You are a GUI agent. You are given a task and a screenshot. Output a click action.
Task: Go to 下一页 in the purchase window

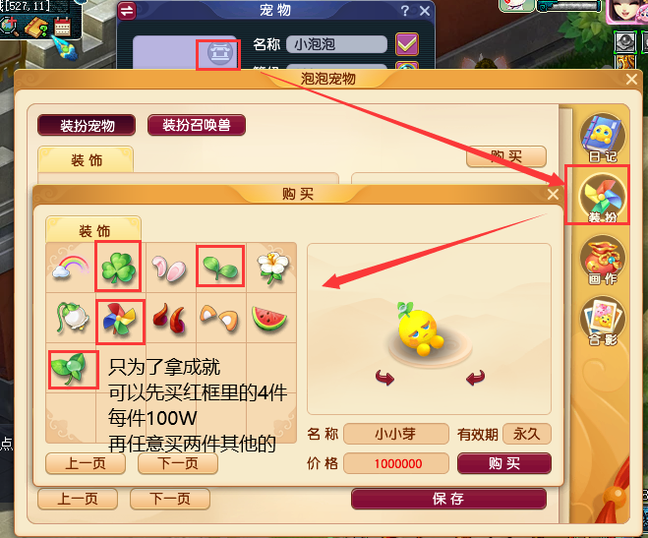click(x=178, y=463)
